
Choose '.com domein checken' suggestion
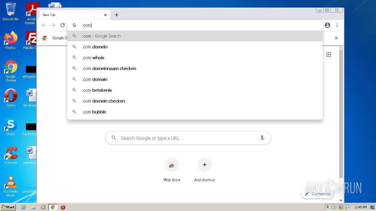195,101
